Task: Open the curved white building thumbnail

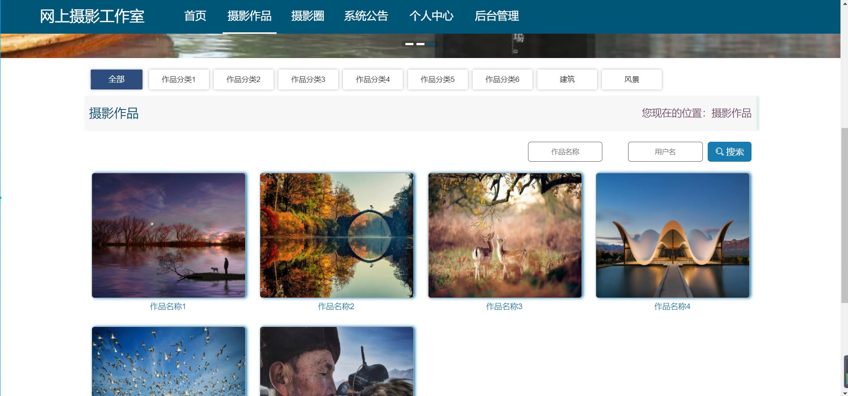Action: (673, 235)
